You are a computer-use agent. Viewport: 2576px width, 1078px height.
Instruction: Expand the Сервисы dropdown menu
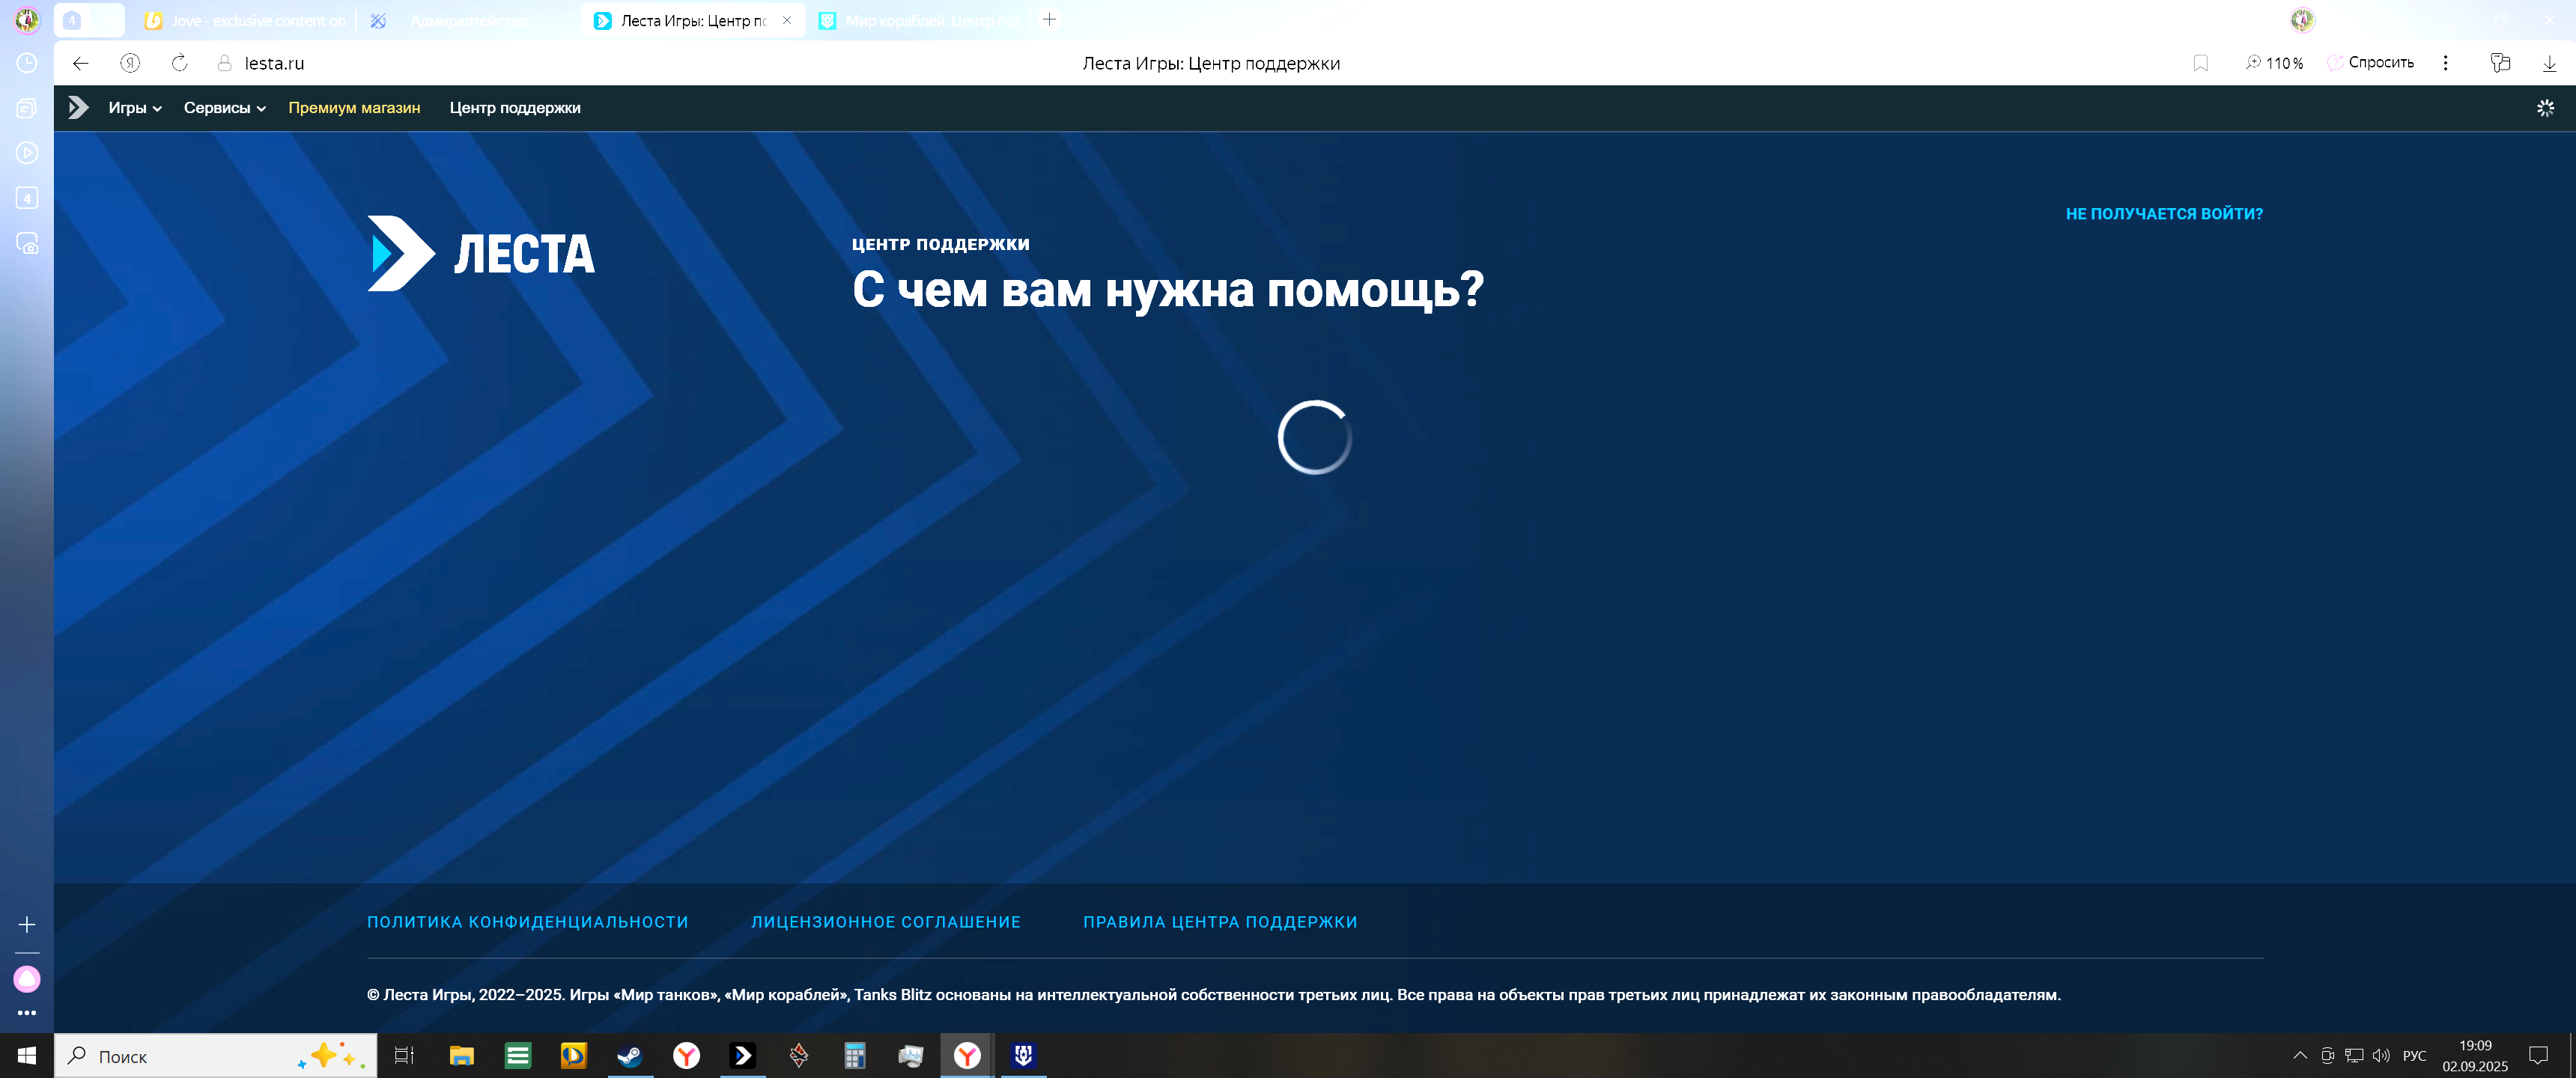[225, 108]
